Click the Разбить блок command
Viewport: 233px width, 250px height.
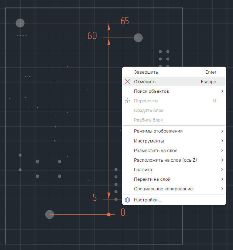pos(148,120)
